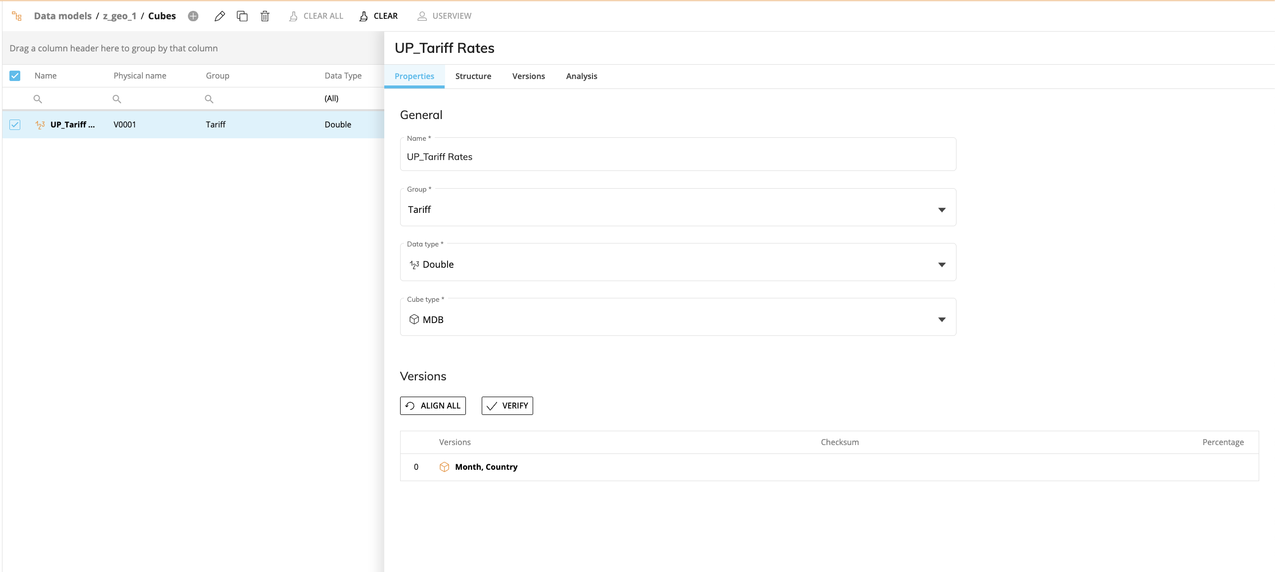The height and width of the screenshot is (572, 1275).
Task: Click the orange cube version icon
Action: (x=444, y=467)
